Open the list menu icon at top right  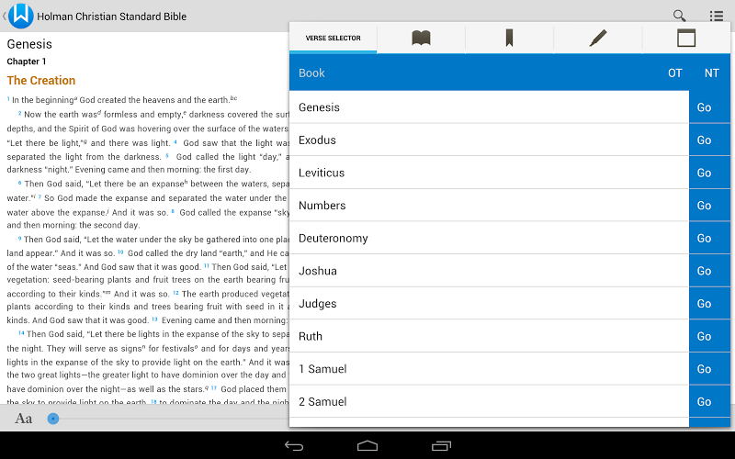(x=716, y=17)
